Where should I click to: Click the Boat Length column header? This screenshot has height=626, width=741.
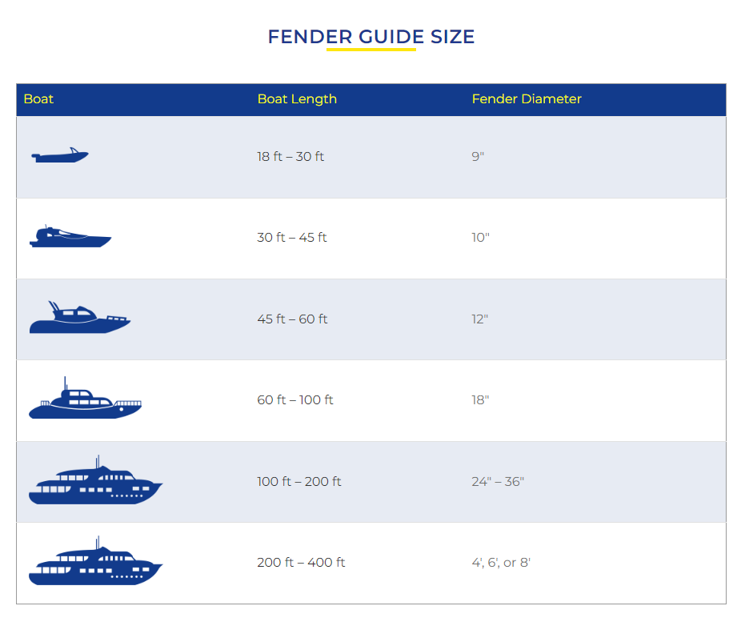pos(297,99)
